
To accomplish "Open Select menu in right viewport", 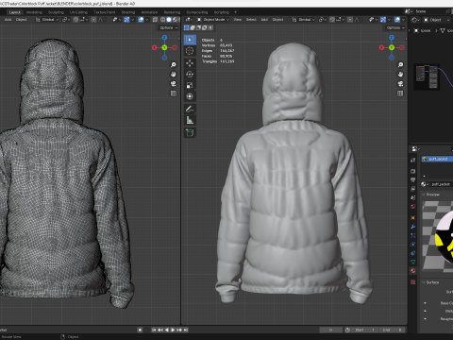I will pos(251,20).
